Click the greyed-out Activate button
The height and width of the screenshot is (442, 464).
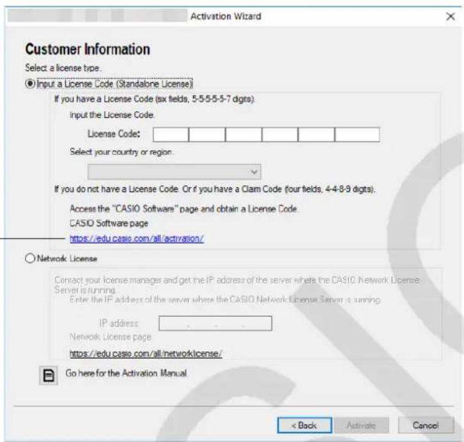click(x=361, y=425)
